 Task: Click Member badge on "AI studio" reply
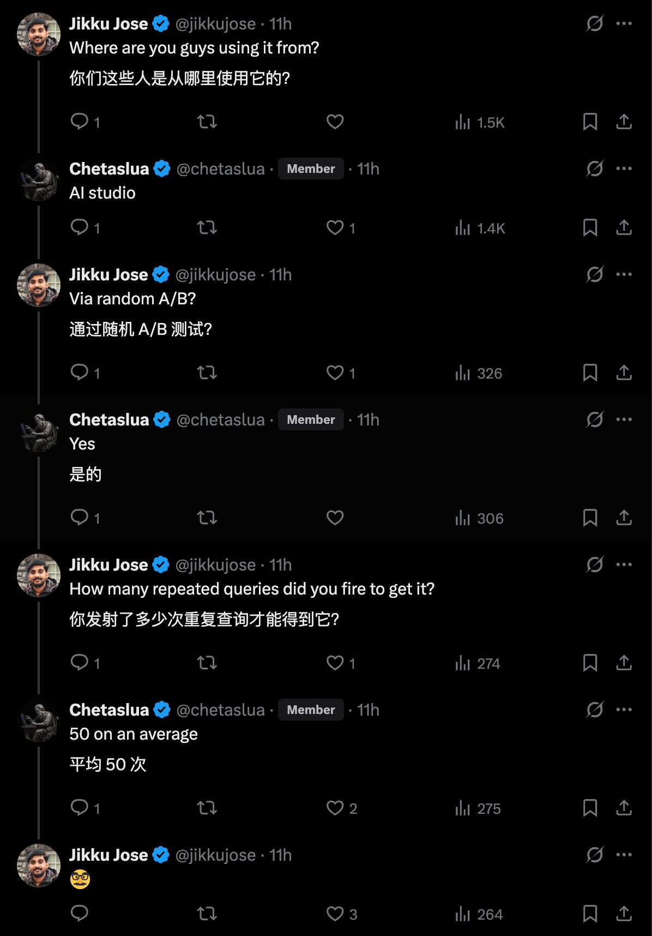(x=311, y=169)
